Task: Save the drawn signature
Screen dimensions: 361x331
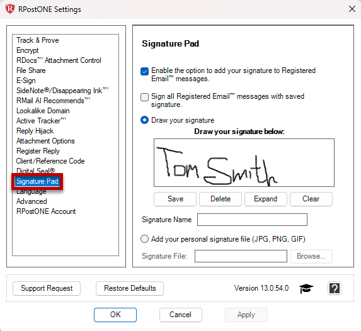Action: [175, 199]
